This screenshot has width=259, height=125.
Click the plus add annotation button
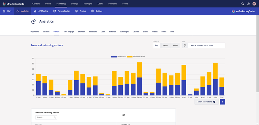click(222, 102)
